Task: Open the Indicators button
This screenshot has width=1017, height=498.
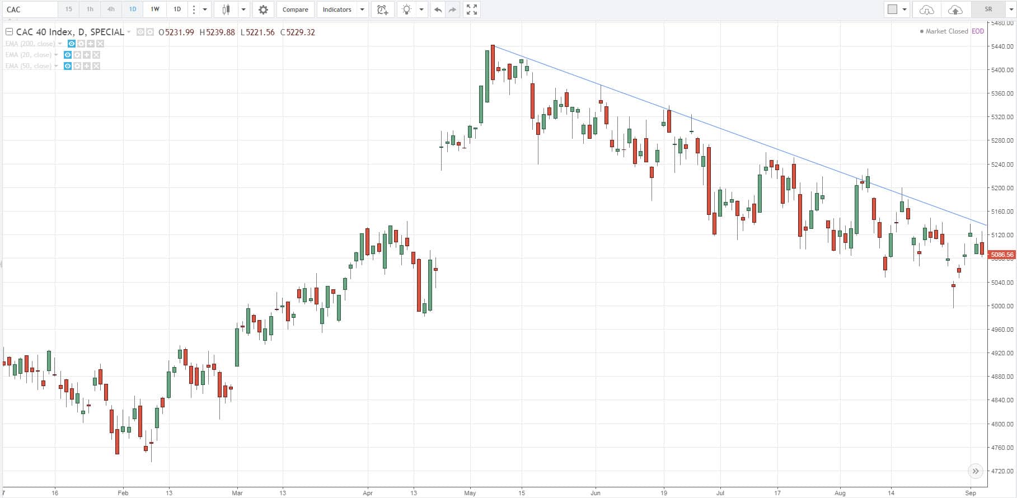Action: (x=337, y=10)
